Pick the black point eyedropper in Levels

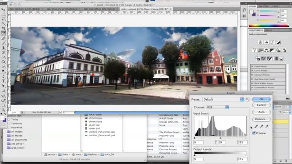coord(256,127)
